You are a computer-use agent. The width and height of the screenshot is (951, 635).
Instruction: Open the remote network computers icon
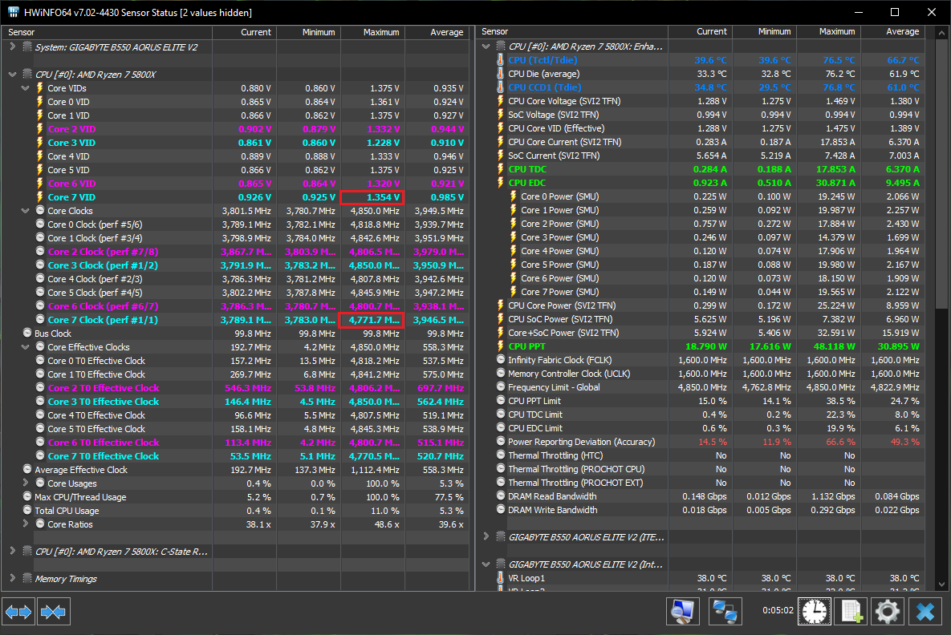click(725, 612)
